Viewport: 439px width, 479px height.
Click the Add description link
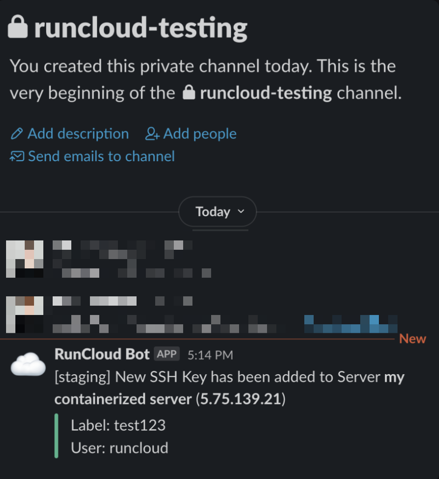tap(78, 134)
